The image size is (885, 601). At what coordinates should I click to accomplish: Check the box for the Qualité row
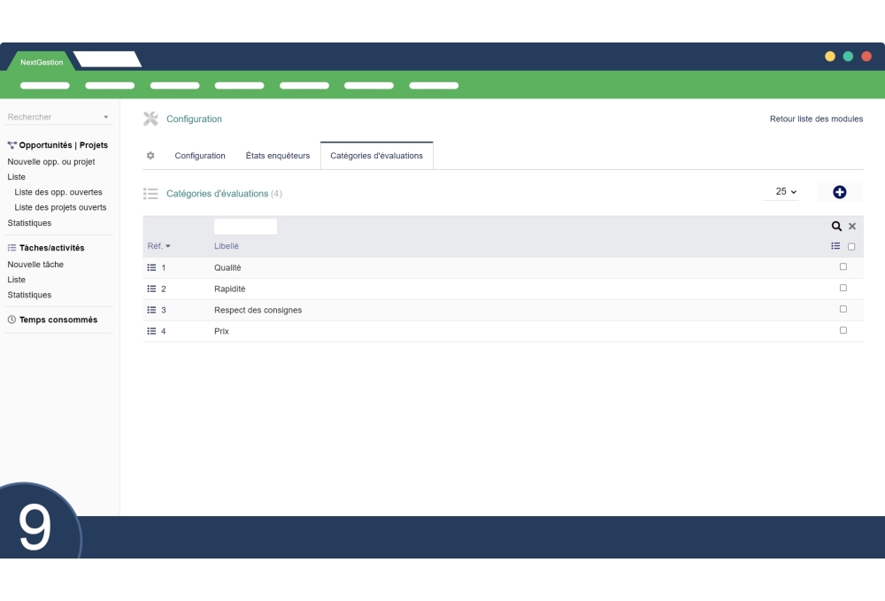tap(843, 266)
